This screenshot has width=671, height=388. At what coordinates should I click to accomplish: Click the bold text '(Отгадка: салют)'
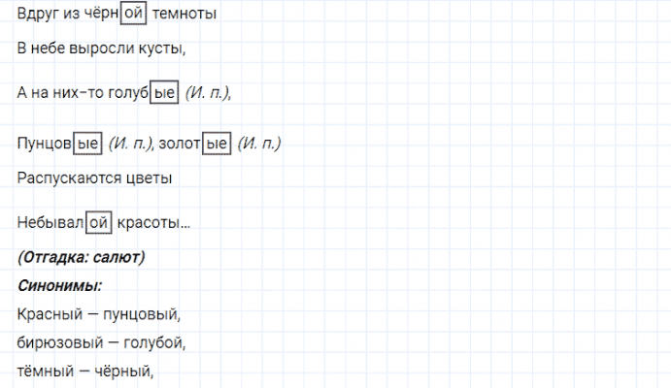click(x=82, y=257)
